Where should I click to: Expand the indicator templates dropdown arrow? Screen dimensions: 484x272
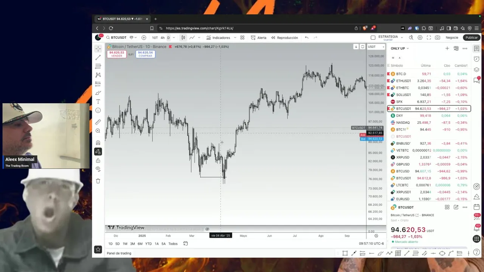[235, 37]
